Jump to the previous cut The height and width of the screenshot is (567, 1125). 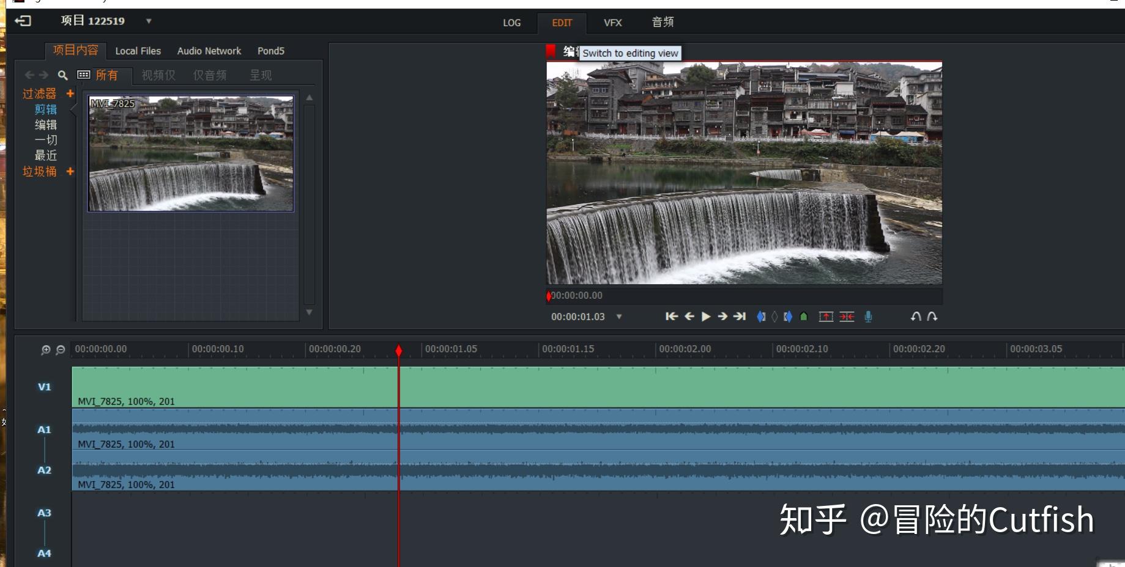672,316
